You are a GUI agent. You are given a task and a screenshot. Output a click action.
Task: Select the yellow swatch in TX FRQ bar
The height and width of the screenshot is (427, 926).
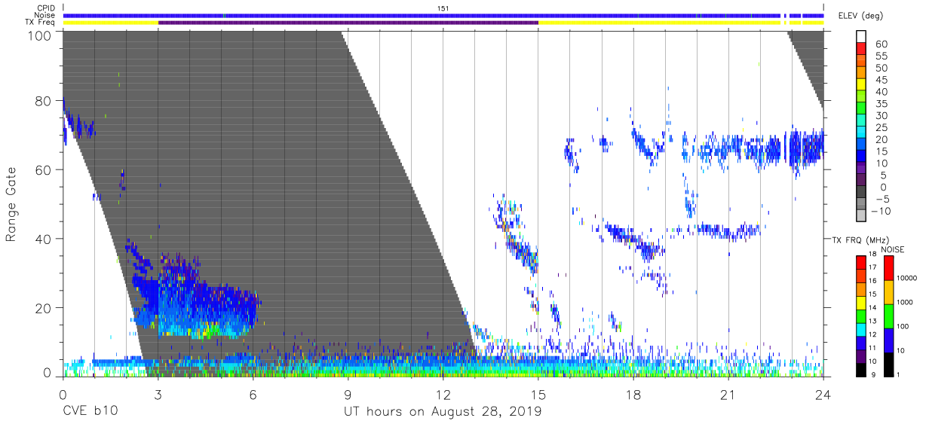pyautogui.click(x=861, y=302)
